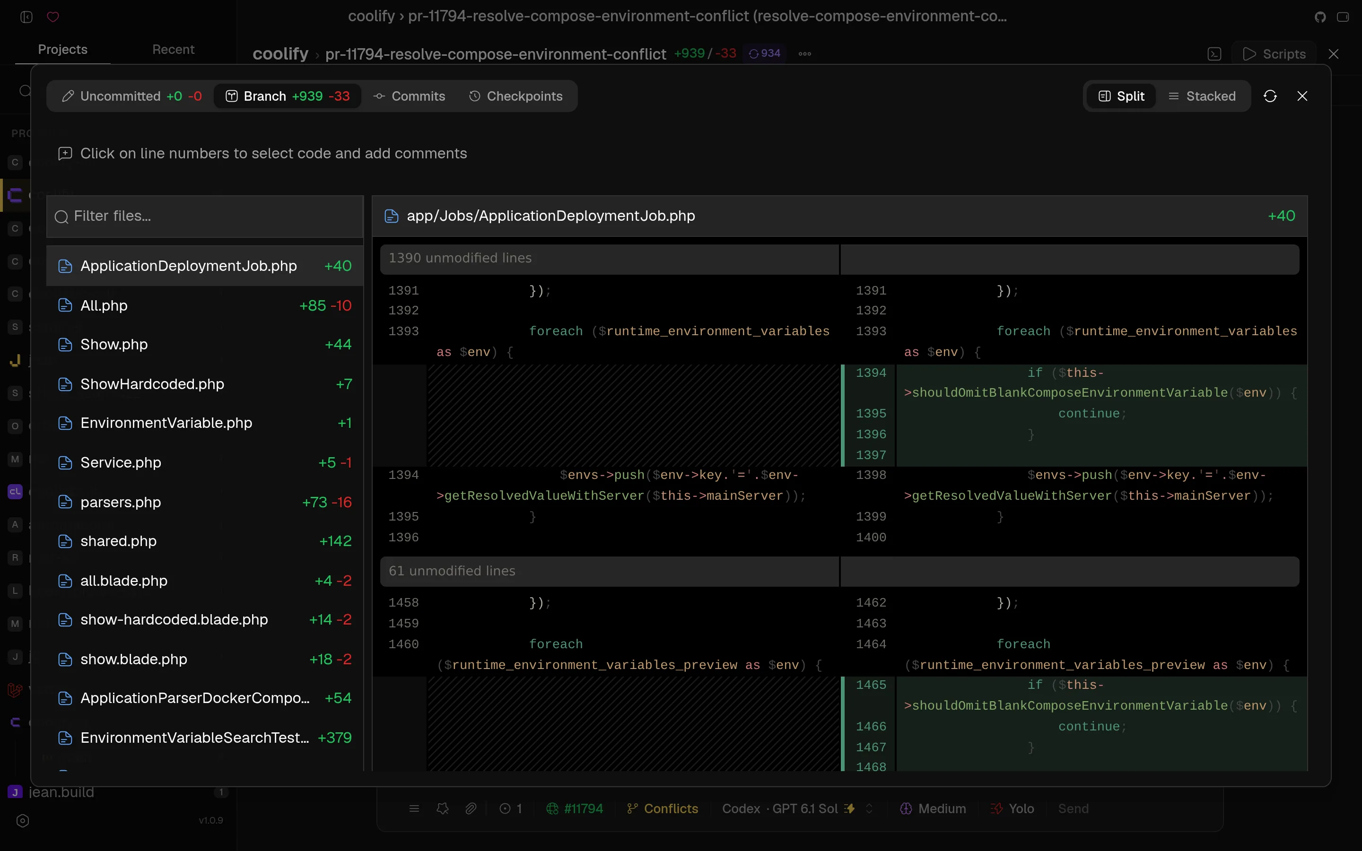The image size is (1362, 851).
Task: Click the heart icon in title bar
Action: 53,17
